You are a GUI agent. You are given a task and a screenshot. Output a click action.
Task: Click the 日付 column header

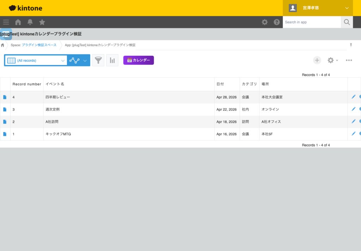pos(220,84)
